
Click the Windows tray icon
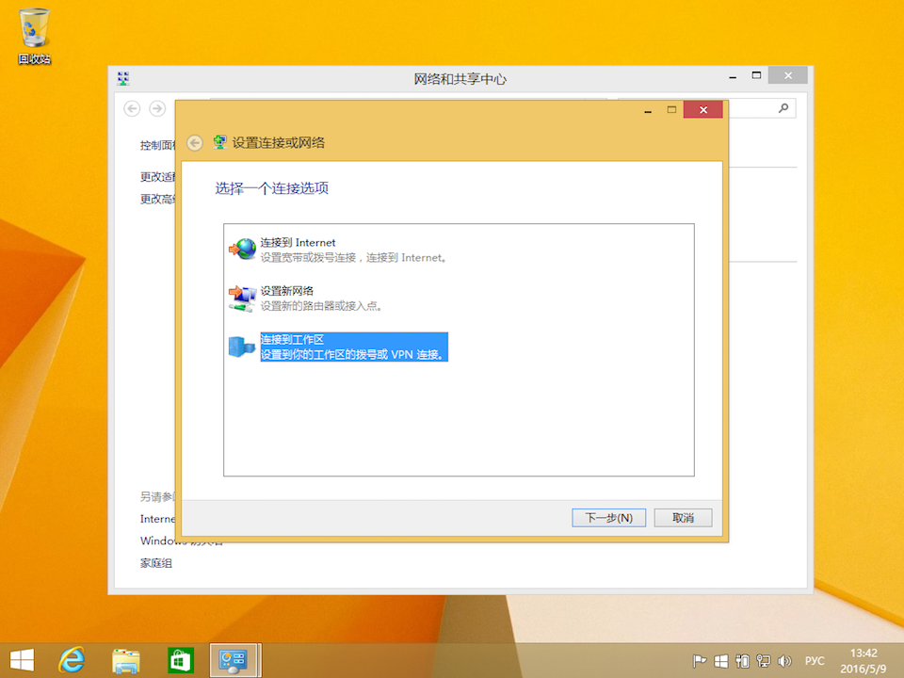tap(720, 661)
